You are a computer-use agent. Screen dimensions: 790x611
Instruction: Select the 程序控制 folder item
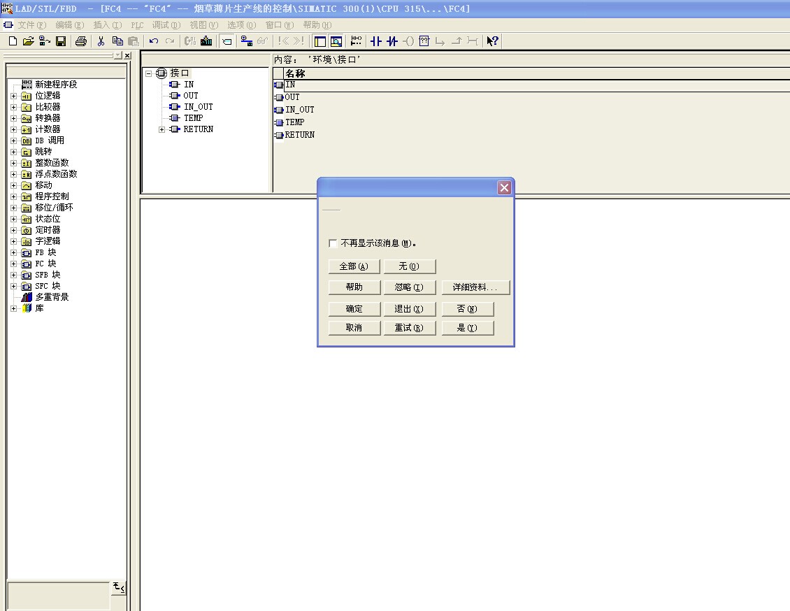52,196
